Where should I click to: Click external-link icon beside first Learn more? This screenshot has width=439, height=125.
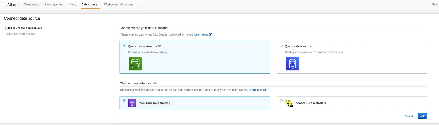tap(210, 35)
